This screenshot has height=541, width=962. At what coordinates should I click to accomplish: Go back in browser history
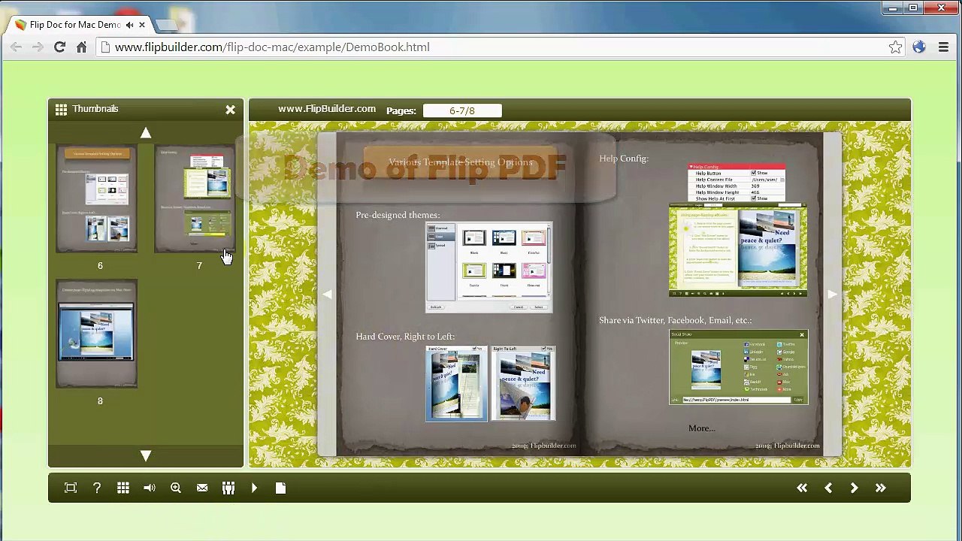[16, 47]
